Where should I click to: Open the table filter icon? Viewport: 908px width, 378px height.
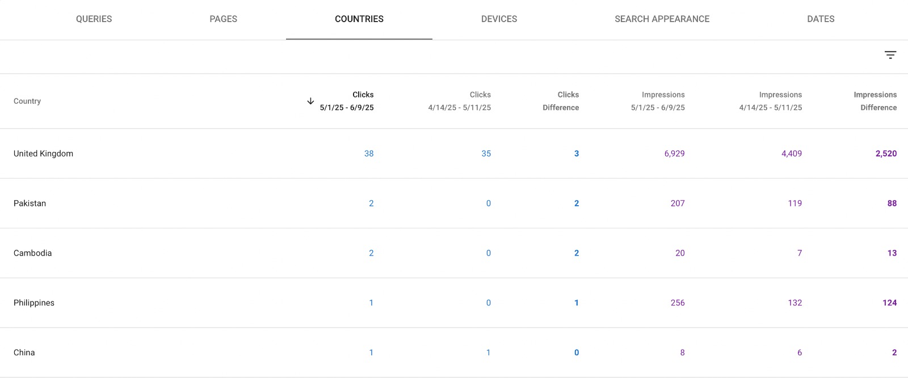click(x=890, y=55)
